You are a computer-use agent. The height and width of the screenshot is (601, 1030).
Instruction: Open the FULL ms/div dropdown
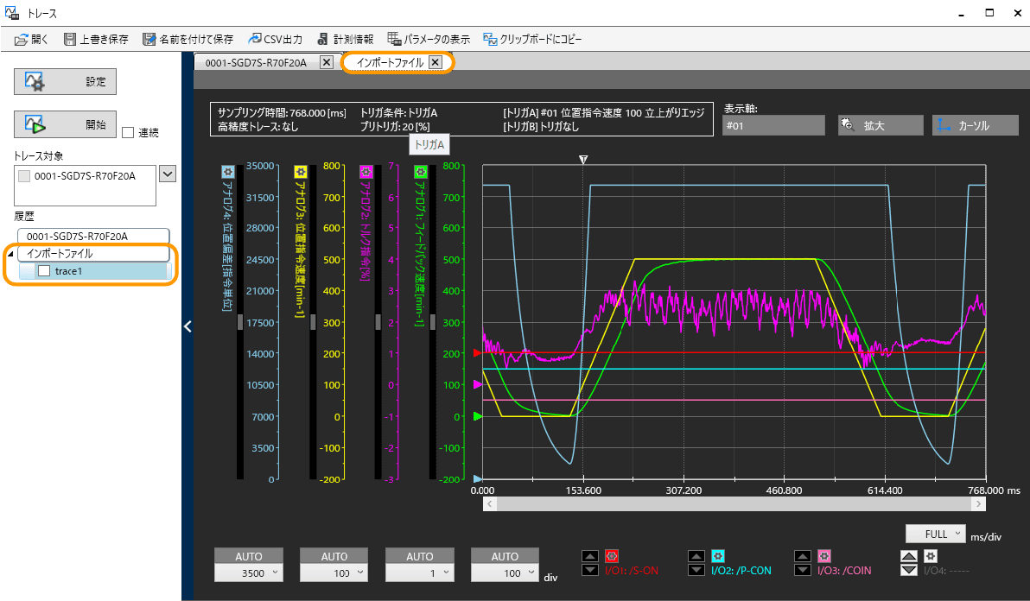coord(935,534)
